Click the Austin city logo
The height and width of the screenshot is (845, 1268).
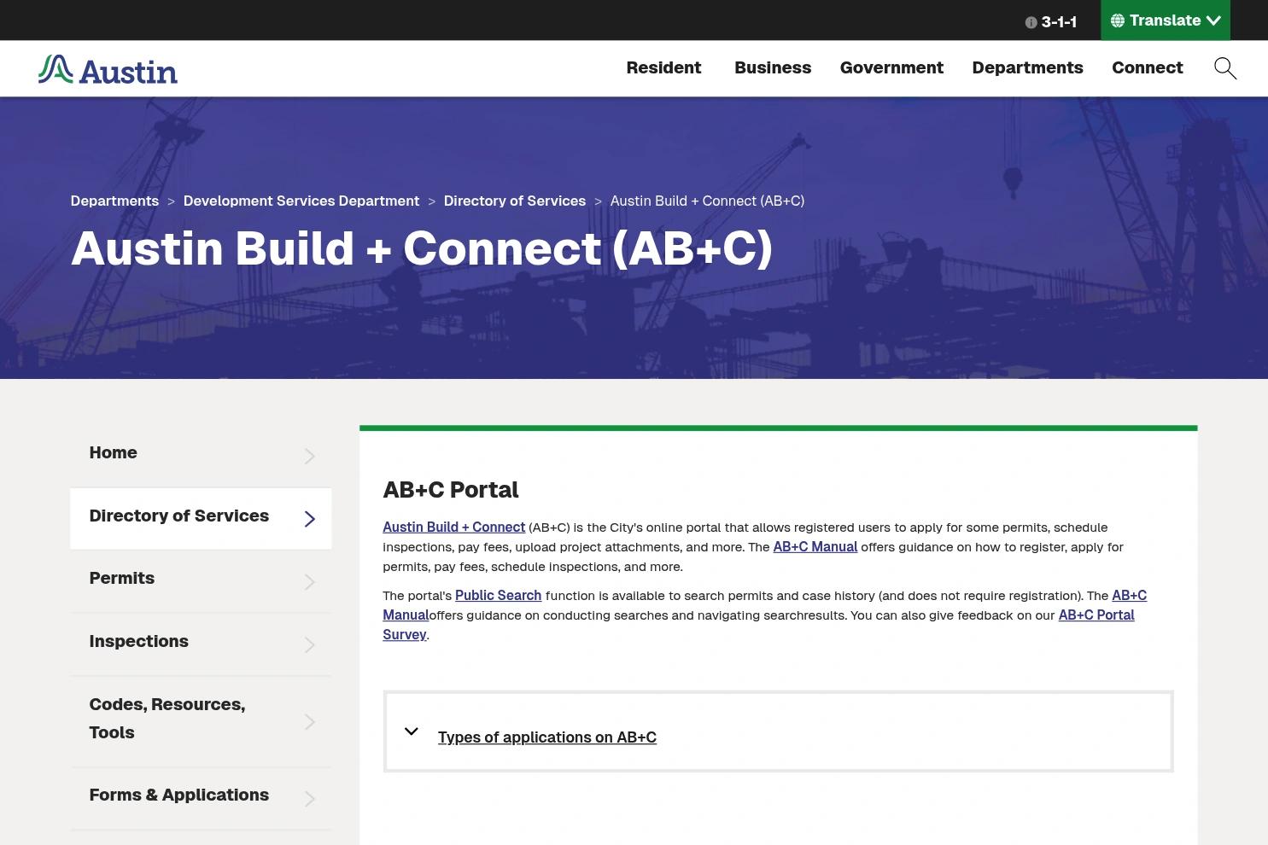pyautogui.click(x=108, y=69)
